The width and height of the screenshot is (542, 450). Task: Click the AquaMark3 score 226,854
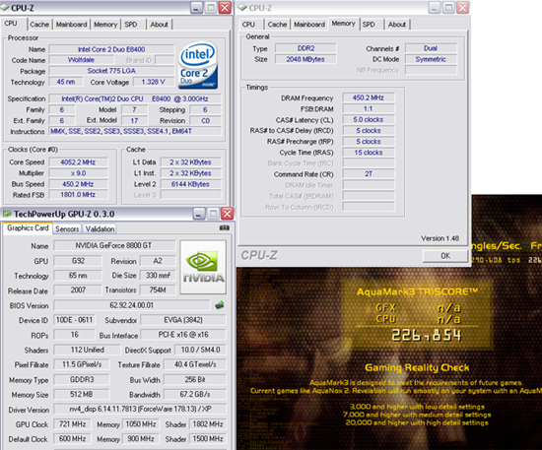pyautogui.click(x=426, y=336)
